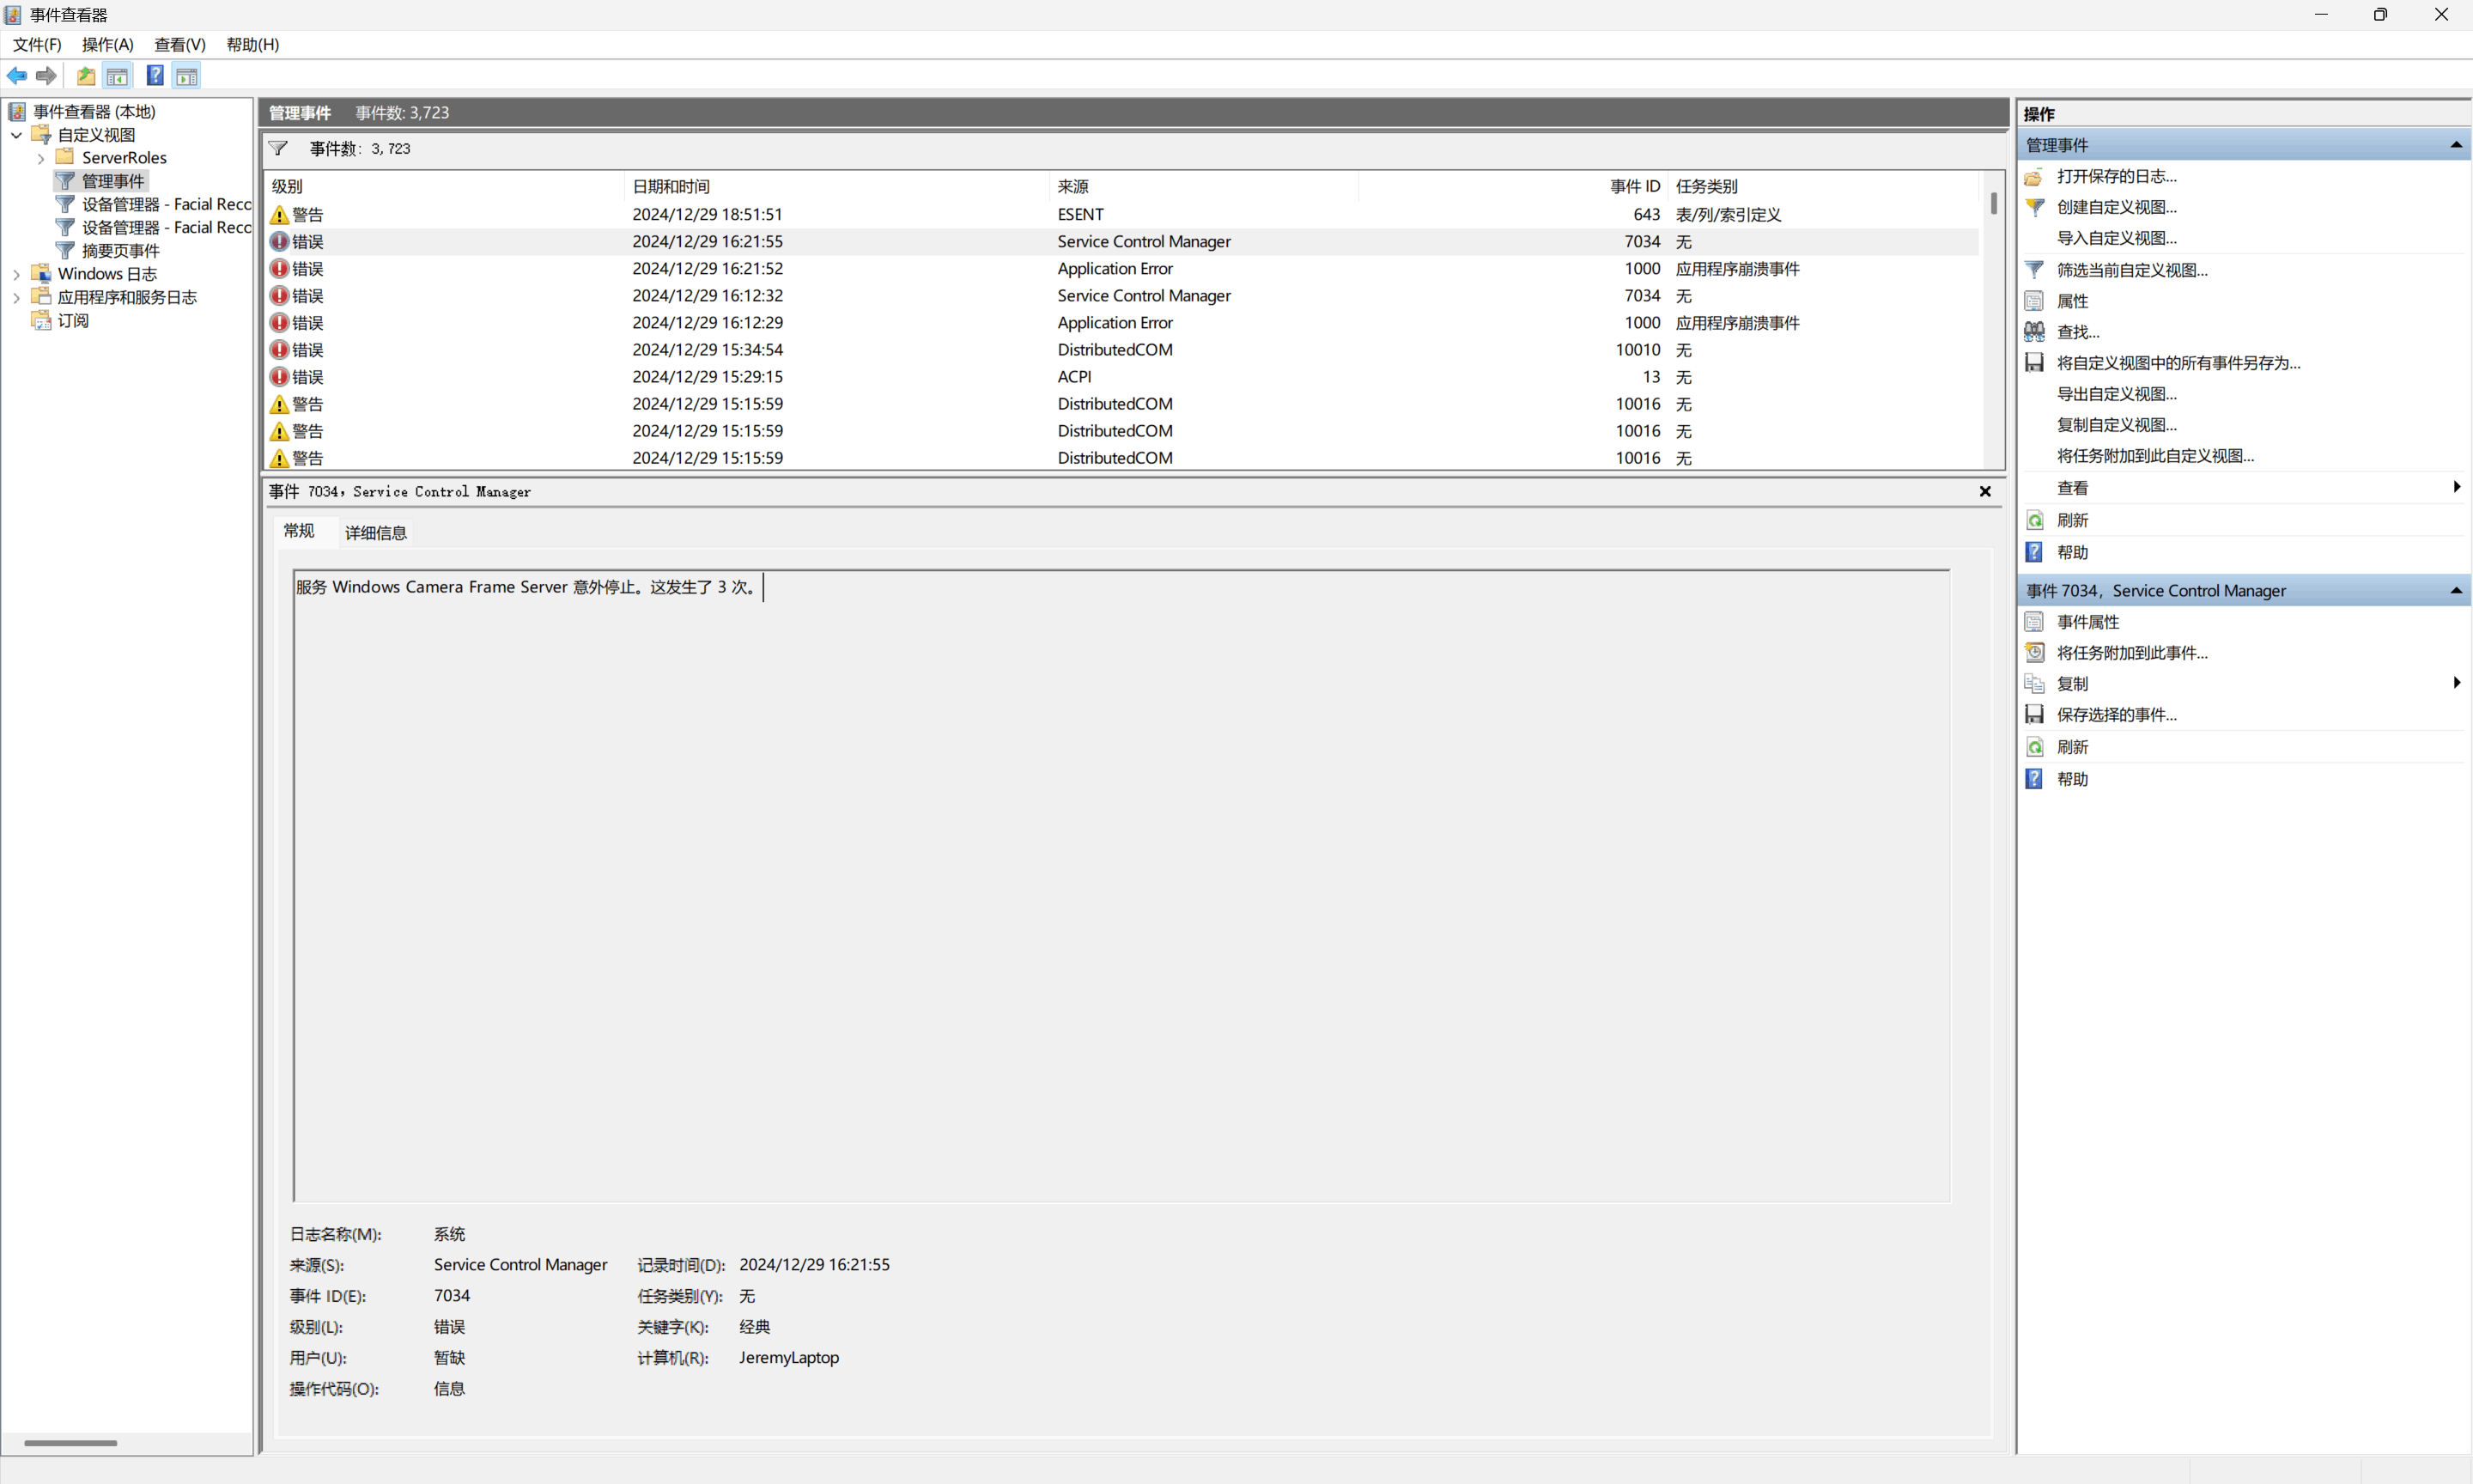Collapse the 自定义视图 tree node
This screenshot has width=2473, height=1484.
(17, 135)
